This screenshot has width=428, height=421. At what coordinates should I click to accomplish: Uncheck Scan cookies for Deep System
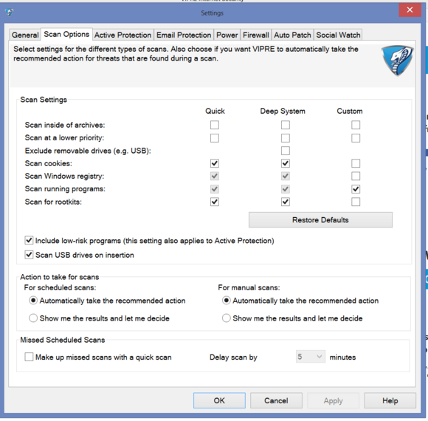(x=286, y=163)
